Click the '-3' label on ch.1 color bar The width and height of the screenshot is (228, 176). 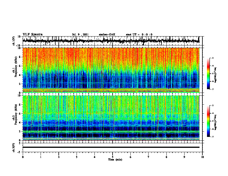(x=212, y=58)
